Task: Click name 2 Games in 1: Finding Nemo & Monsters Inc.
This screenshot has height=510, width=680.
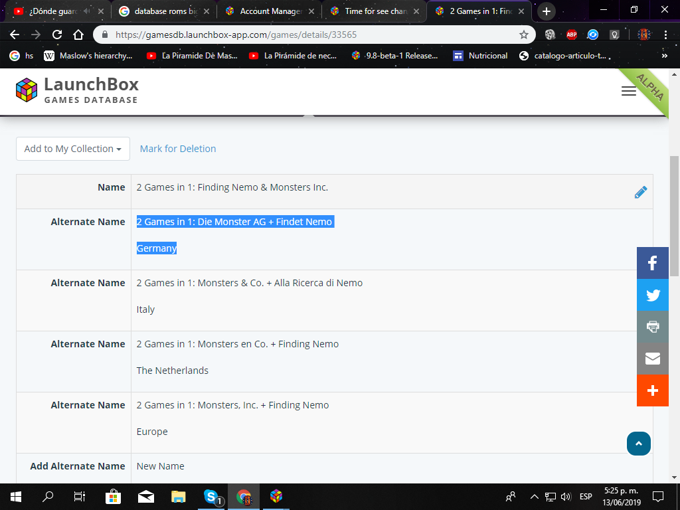Action: click(232, 187)
